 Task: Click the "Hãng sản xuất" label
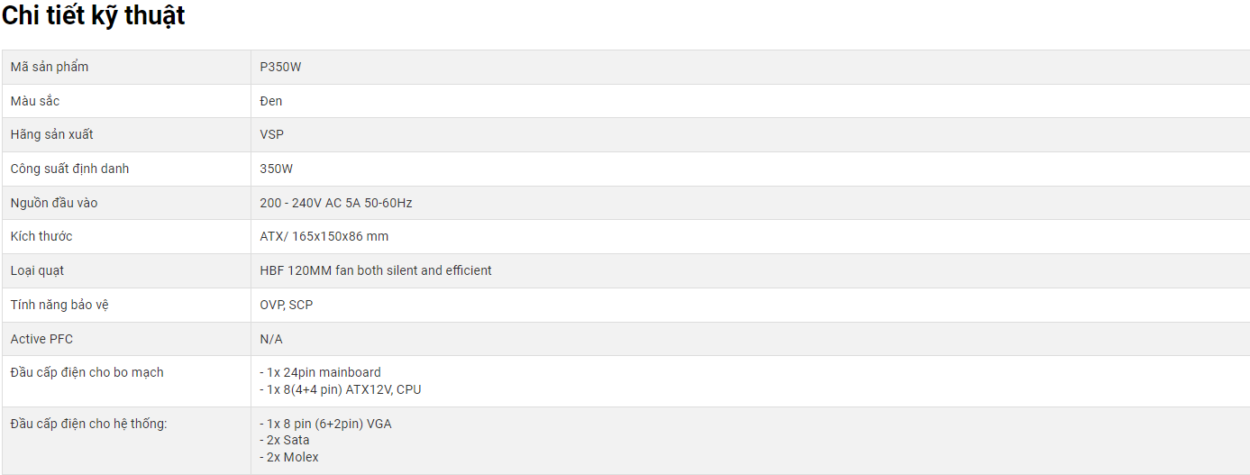click(52, 134)
